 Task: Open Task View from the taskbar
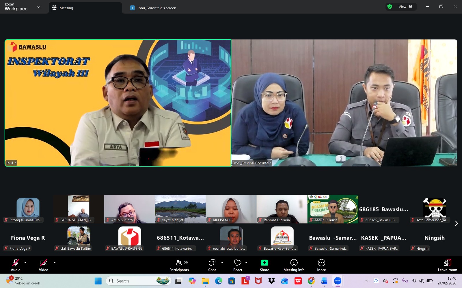(178, 281)
